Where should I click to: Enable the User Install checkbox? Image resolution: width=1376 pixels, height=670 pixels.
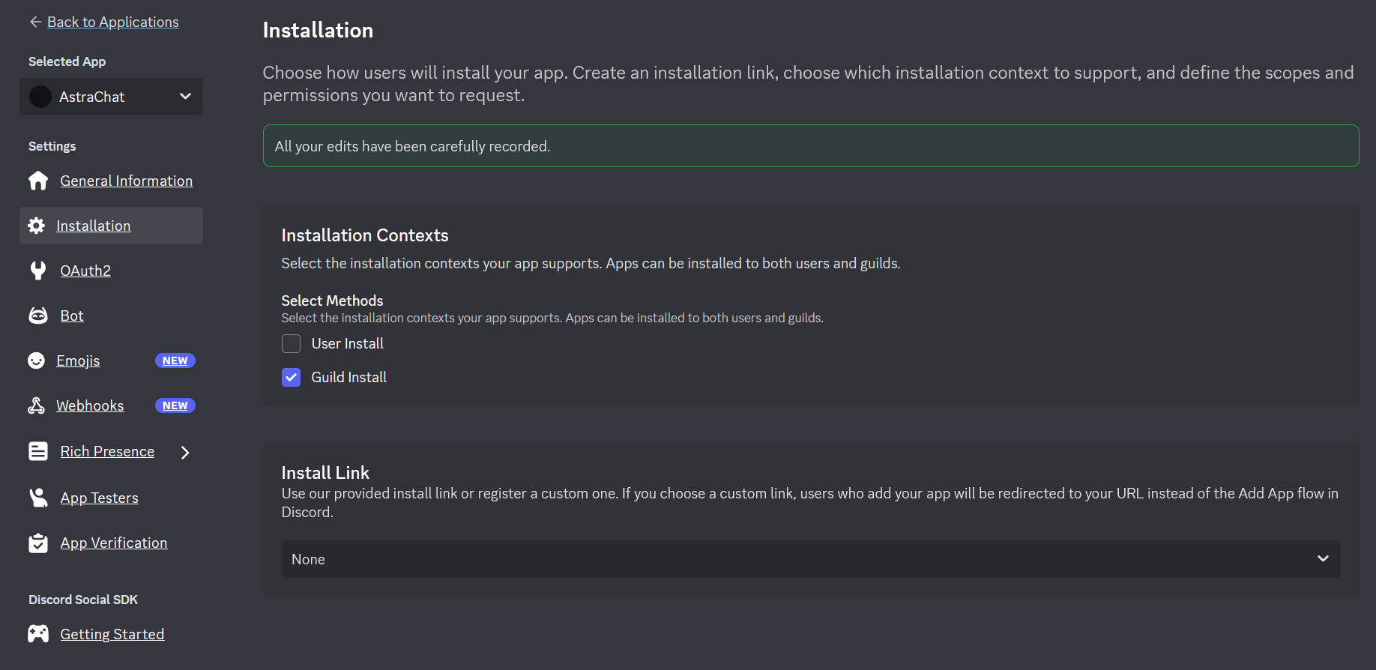click(291, 343)
